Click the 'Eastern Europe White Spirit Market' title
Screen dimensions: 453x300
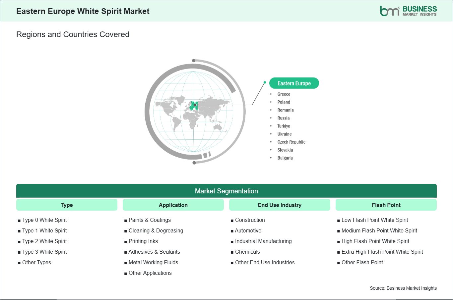[83, 11]
